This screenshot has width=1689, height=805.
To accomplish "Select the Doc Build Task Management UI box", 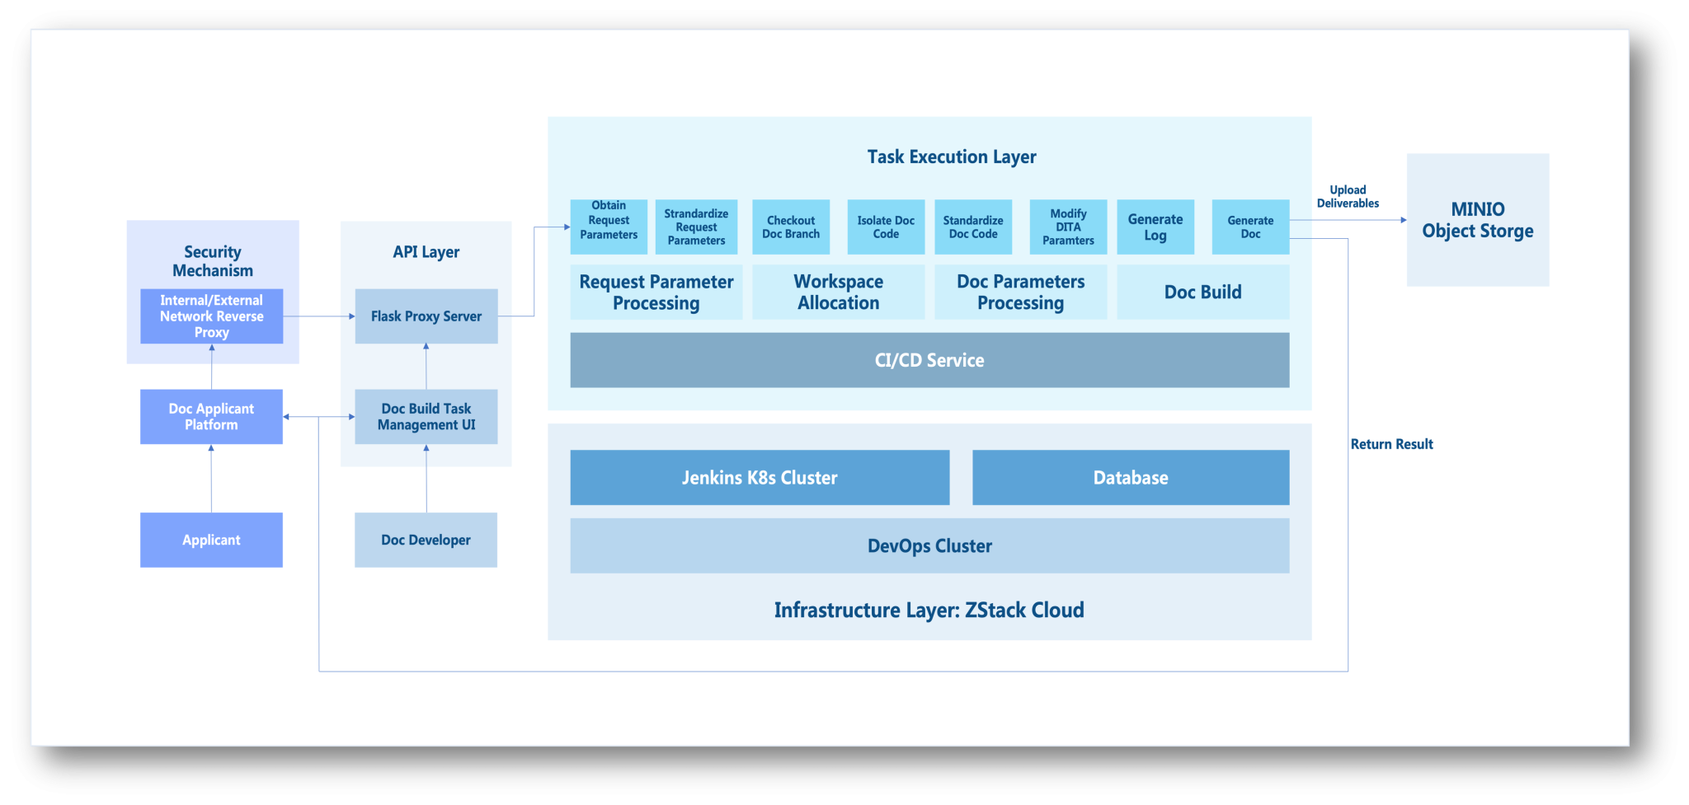I will point(426,417).
